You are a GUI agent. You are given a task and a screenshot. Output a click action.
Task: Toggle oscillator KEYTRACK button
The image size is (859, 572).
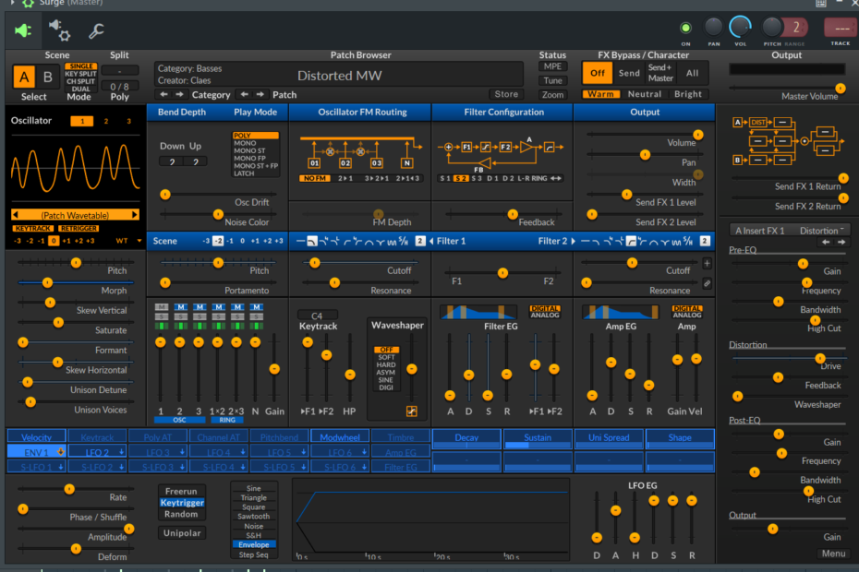coord(33,228)
